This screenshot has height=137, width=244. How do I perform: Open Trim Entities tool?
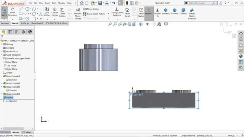(47, 12)
